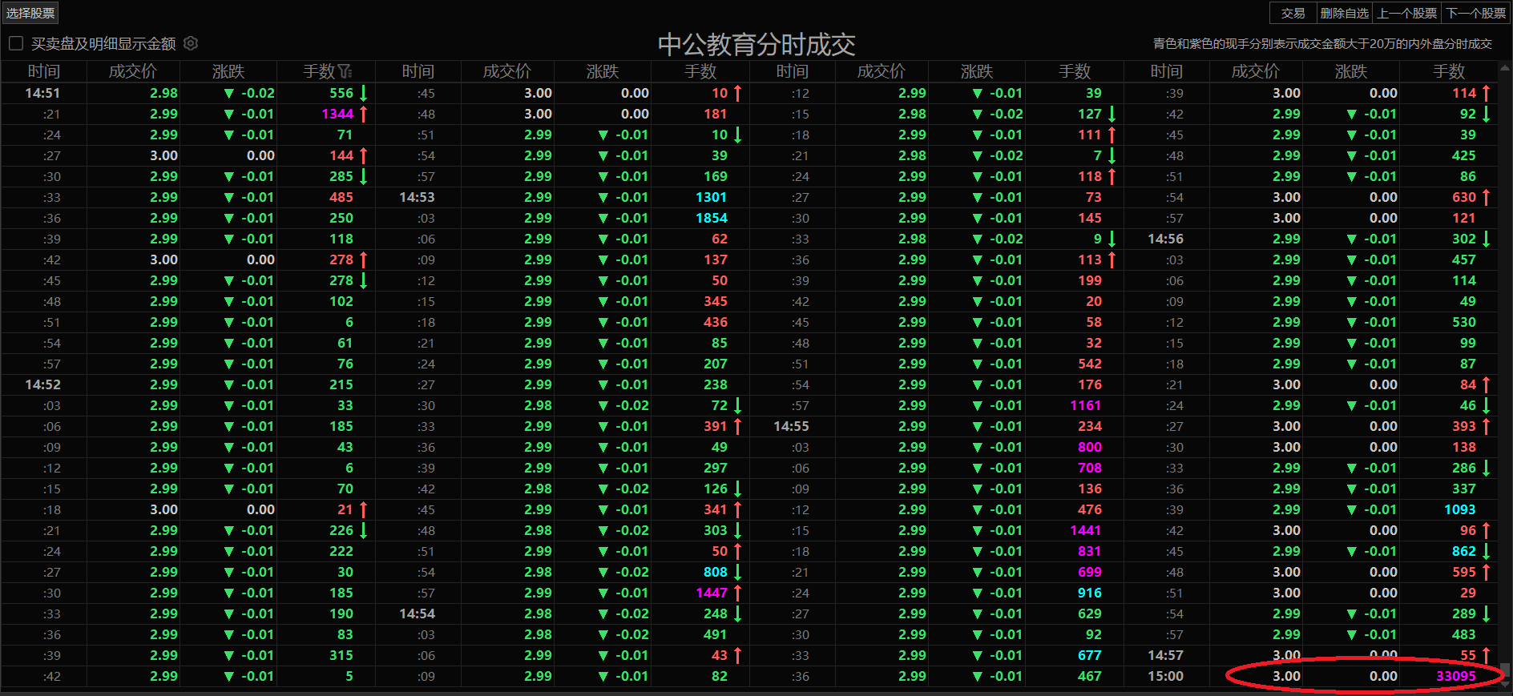
Task: Click the filter icon next to 手数 header
Action: tap(345, 71)
